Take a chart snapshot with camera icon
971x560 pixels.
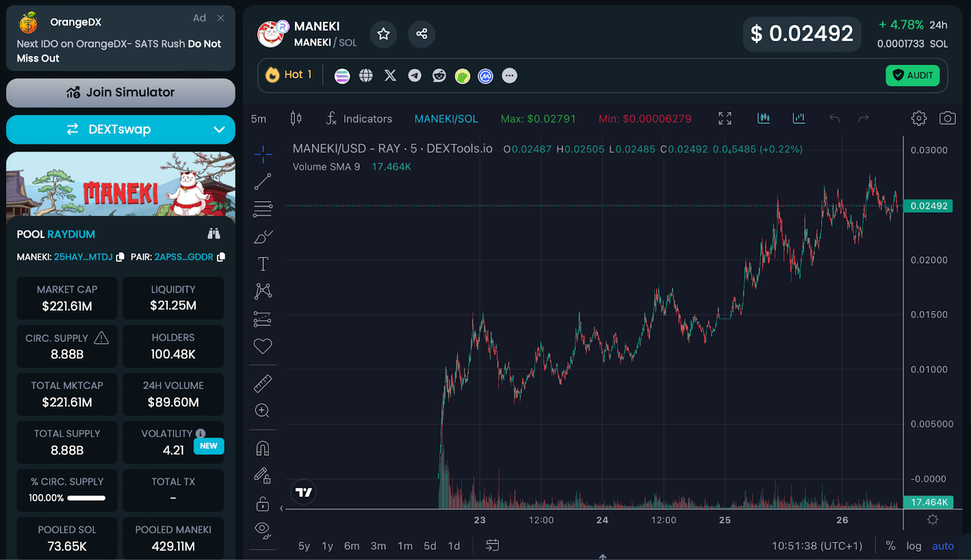(947, 118)
